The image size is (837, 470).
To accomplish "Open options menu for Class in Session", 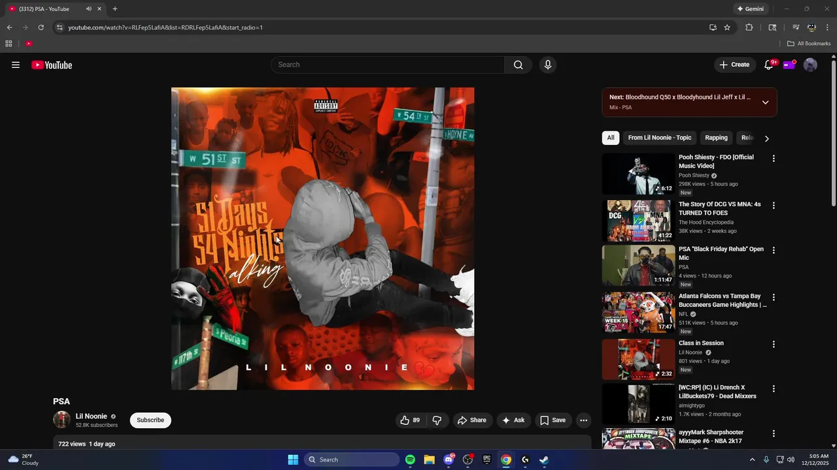I will click(774, 344).
